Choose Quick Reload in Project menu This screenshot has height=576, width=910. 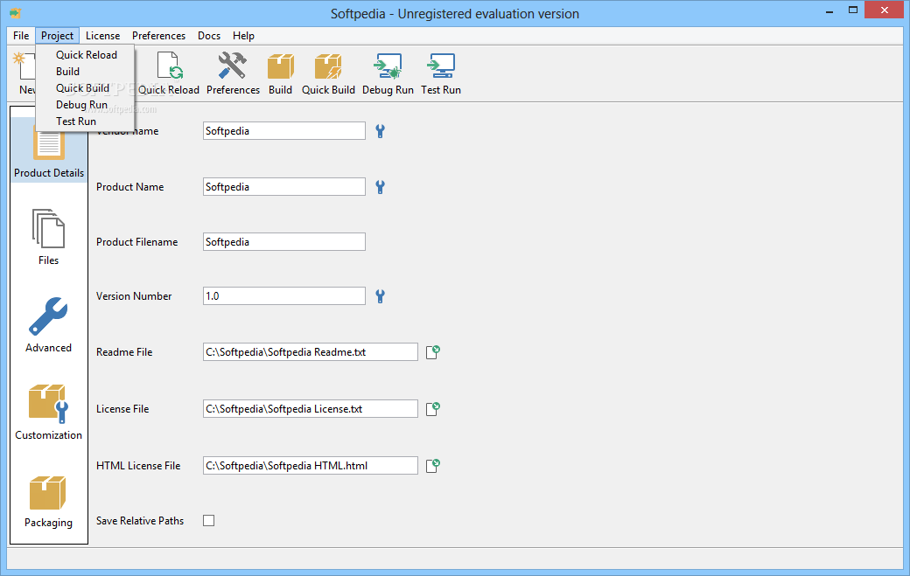(x=86, y=54)
